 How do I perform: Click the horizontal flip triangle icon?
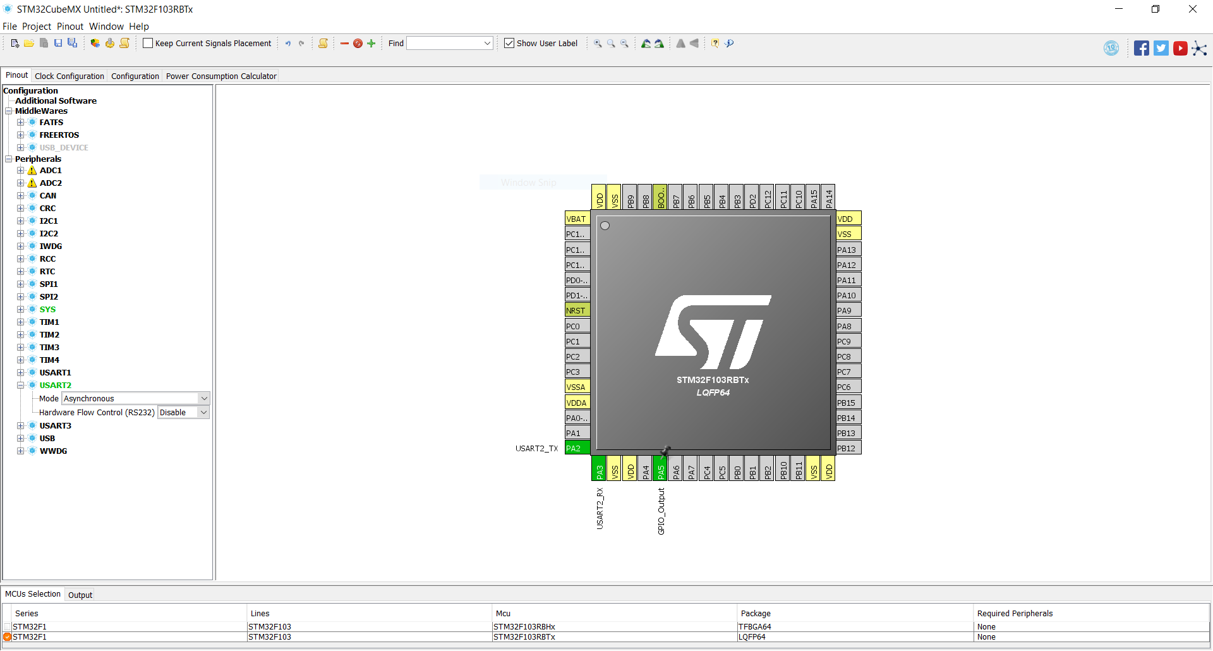coord(694,44)
